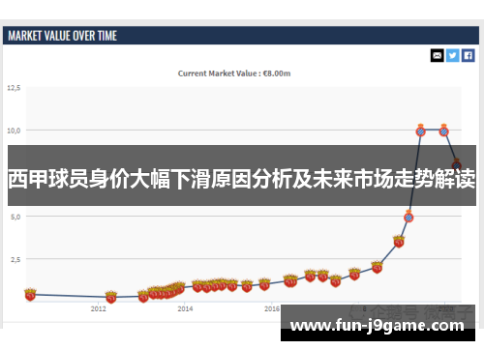Share chart via Twitter icon
The height and width of the screenshot is (350, 484).
coord(452,55)
